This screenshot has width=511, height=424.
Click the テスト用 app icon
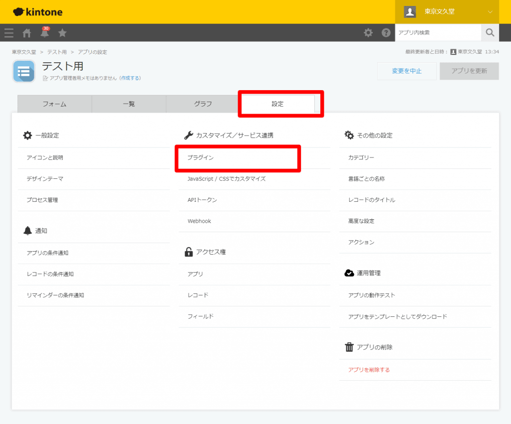[23, 71]
